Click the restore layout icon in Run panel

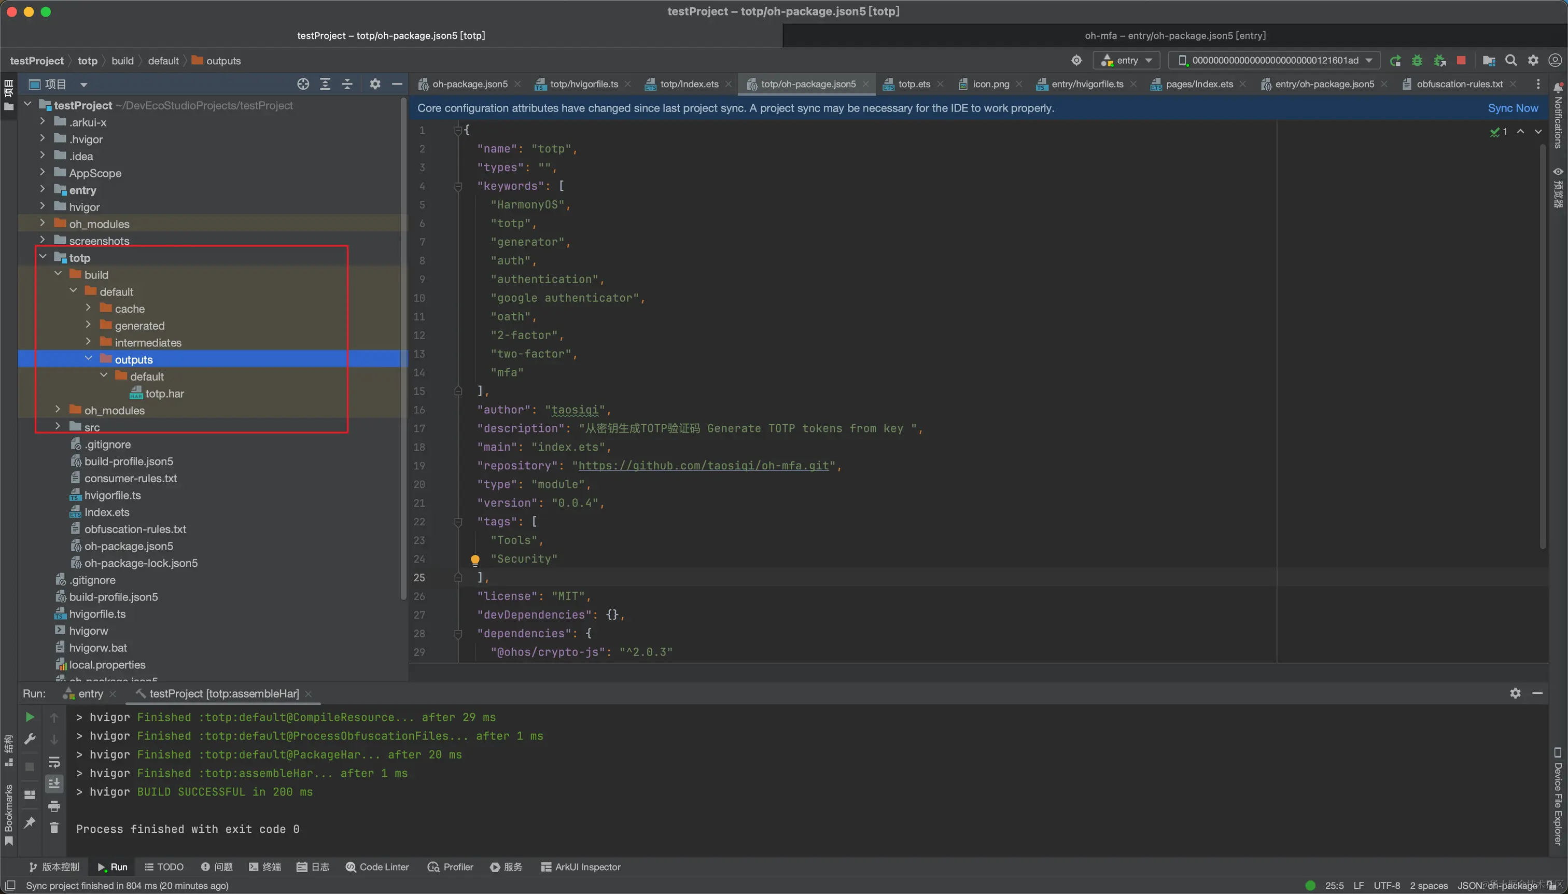pos(30,794)
